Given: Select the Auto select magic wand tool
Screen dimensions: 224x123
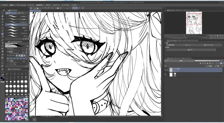Looking at the screenshot, I should [2, 25].
